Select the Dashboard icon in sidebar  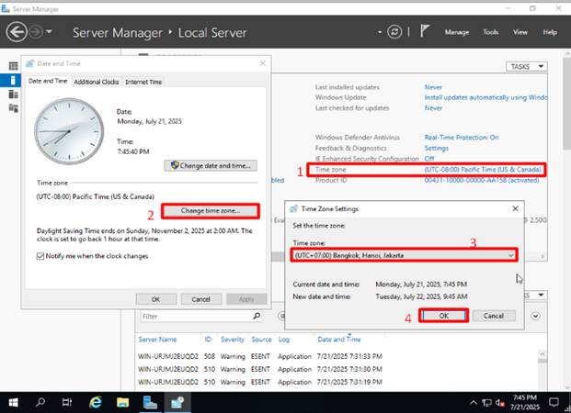pos(13,67)
